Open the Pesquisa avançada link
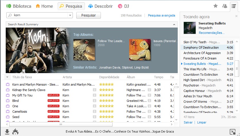 [161, 15]
